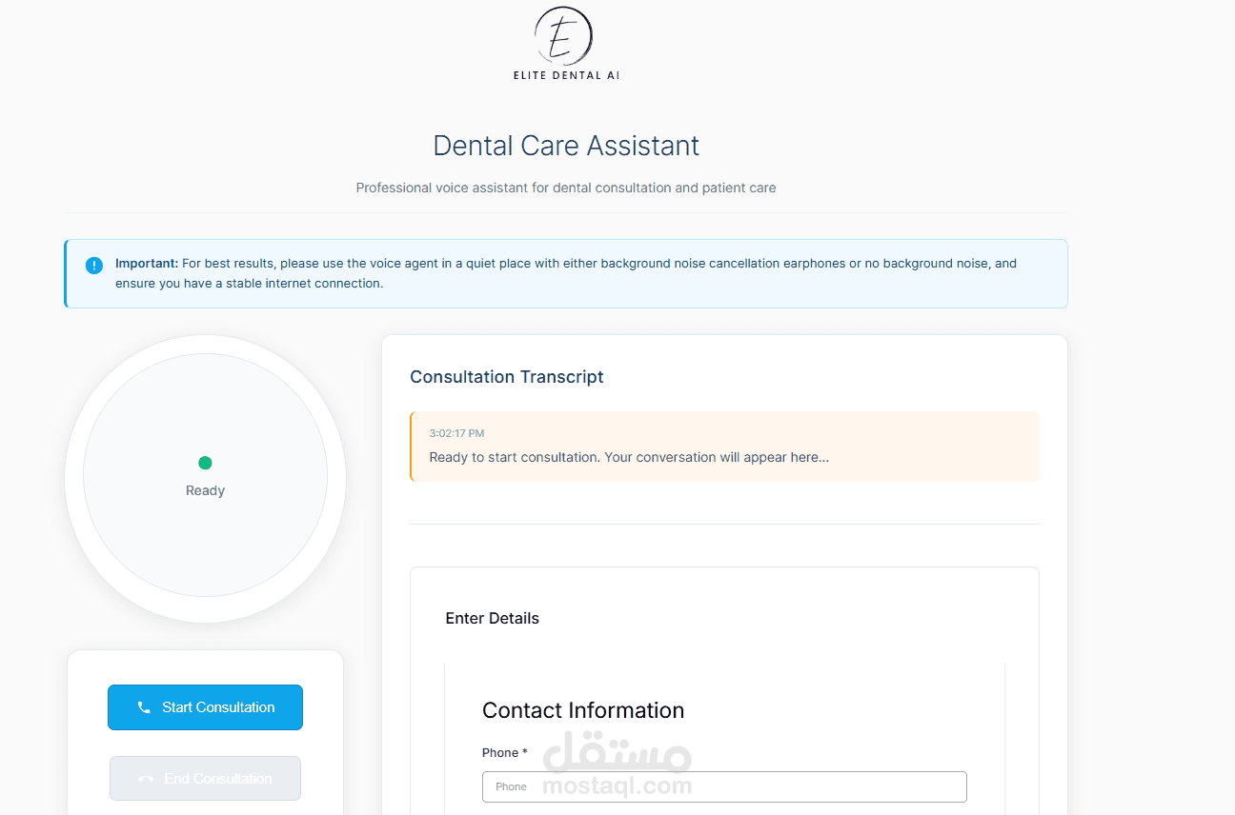Select the Consultation Transcript heading
Viewport: 1235px width, 815px height.
point(507,377)
